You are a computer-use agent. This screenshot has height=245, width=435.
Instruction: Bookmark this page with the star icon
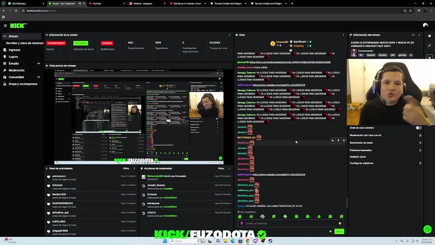click(411, 11)
